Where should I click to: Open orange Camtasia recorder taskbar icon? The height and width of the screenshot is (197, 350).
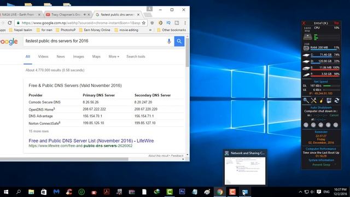click(x=232, y=192)
